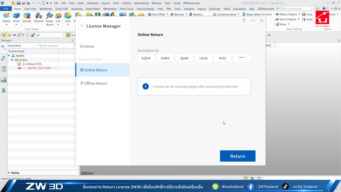Select the Revolve tool
341x192 pixels.
click(x=39, y=16)
